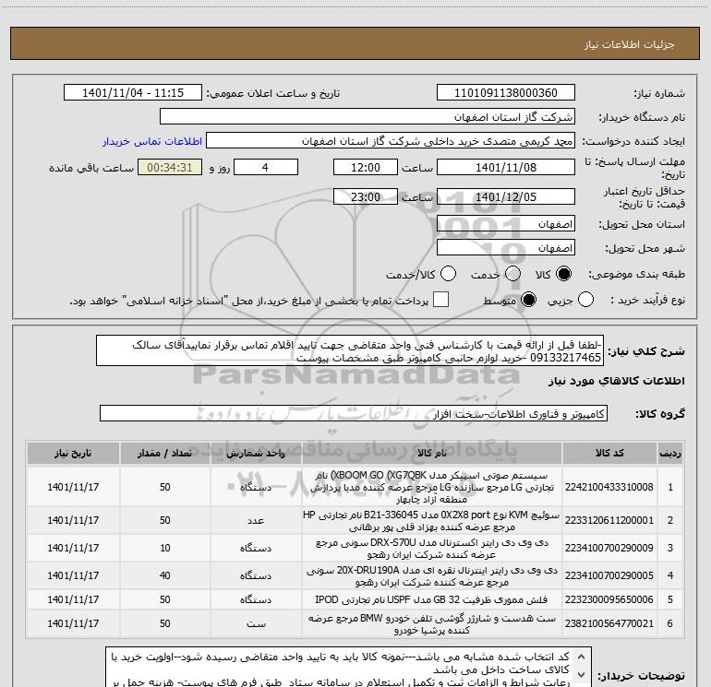Choose the جزیی purchase process option

pyautogui.click(x=585, y=300)
